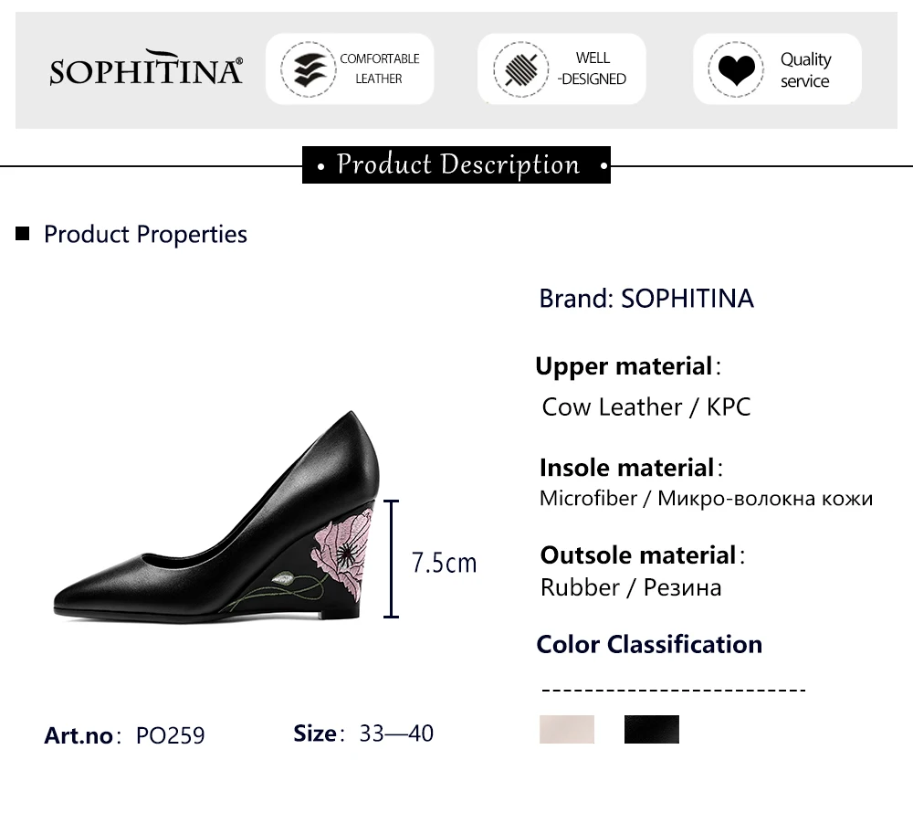The height and width of the screenshot is (834, 913).
Task: Click the Color Classification heading
Action: 649,644
